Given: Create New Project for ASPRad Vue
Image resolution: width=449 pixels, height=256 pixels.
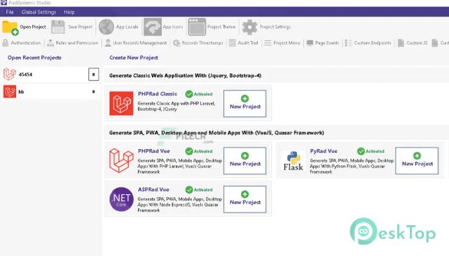Looking at the screenshot, I should tap(245, 198).
